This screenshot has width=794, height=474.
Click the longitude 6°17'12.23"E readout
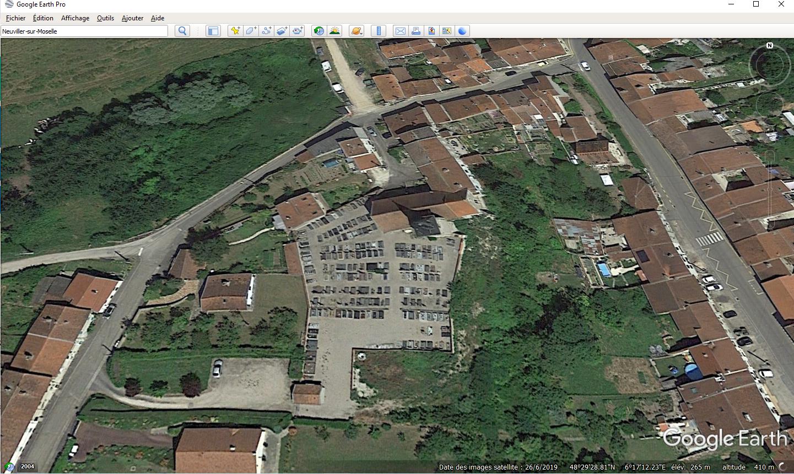pyautogui.click(x=645, y=467)
